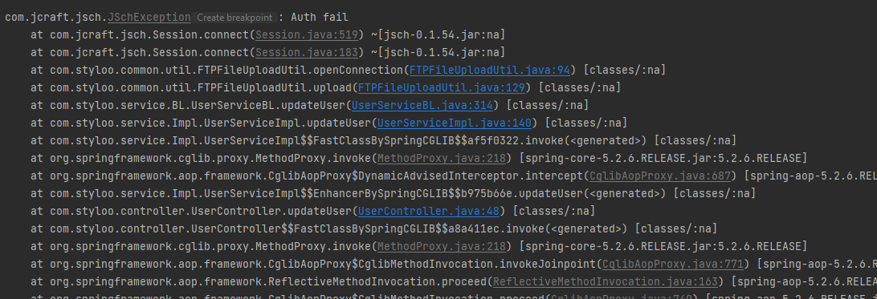Viewport: 877px width, 299px height.
Task: Navigate to FTPFileUploadUtil.java:94
Action: (489, 71)
